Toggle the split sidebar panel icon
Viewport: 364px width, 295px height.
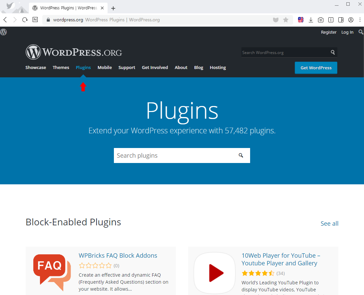[341, 20]
